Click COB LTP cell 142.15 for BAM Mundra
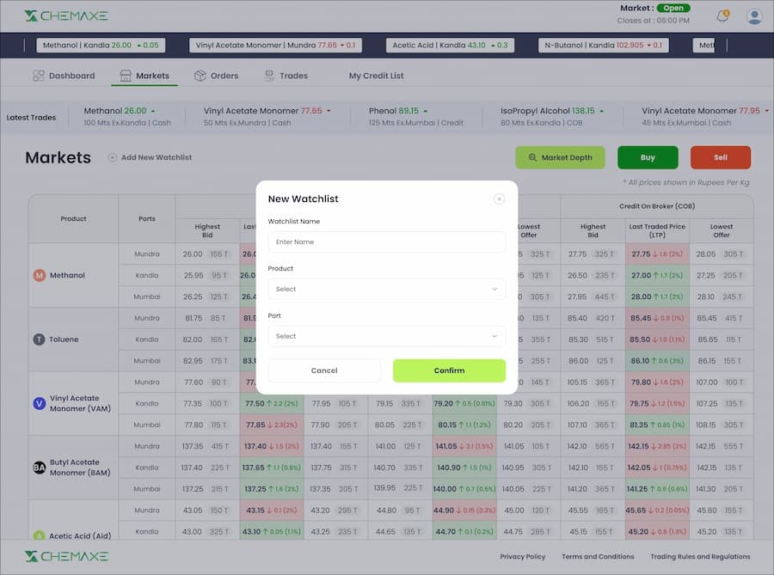 point(657,446)
